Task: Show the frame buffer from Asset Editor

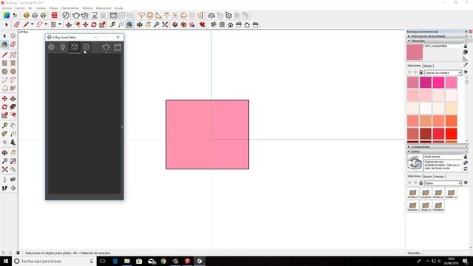Action: tap(118, 47)
